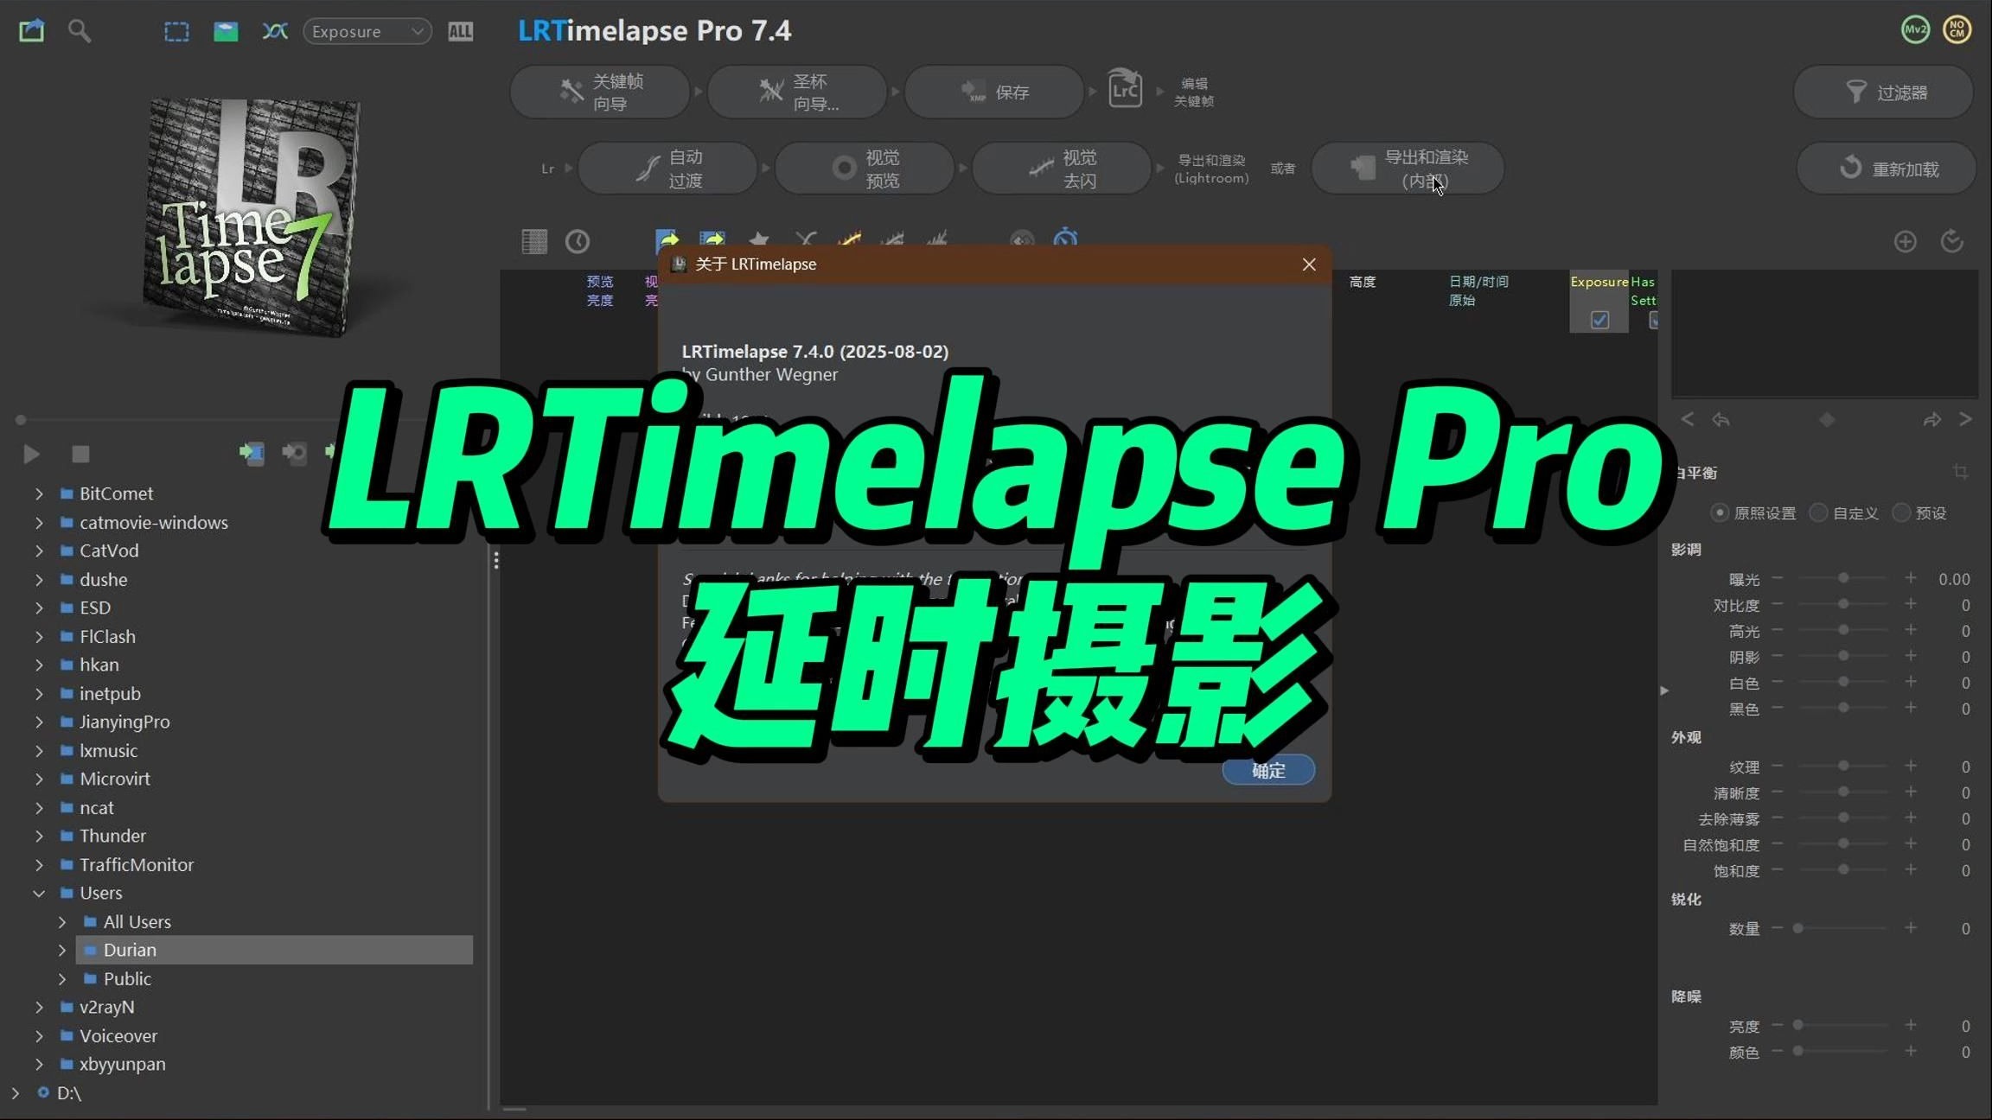Select the 预设 white balance radio

tap(1901, 513)
